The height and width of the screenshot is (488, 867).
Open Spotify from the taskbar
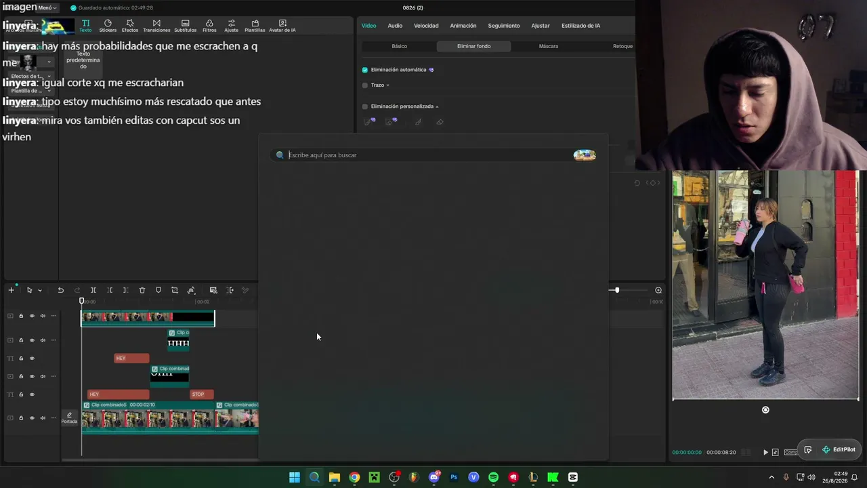click(x=493, y=477)
